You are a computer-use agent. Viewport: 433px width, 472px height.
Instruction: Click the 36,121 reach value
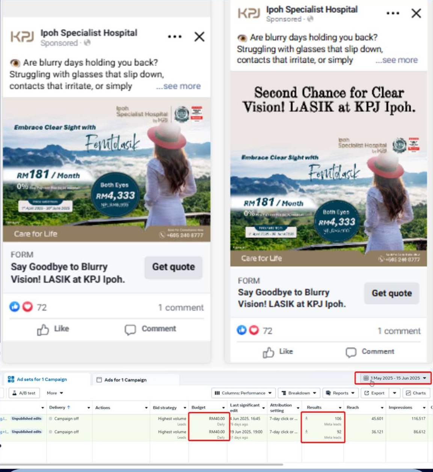[x=377, y=431]
